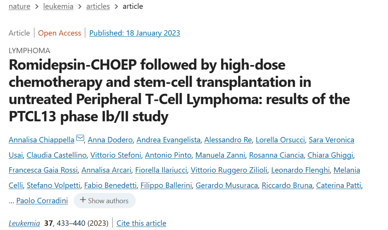
Task: Click the envelope icon beside Annalisa Chiappella
Action: click(x=80, y=139)
